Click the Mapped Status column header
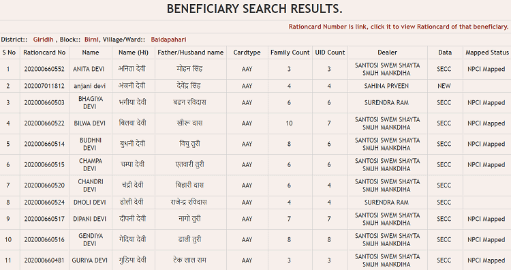The image size is (511, 270). [x=487, y=52]
